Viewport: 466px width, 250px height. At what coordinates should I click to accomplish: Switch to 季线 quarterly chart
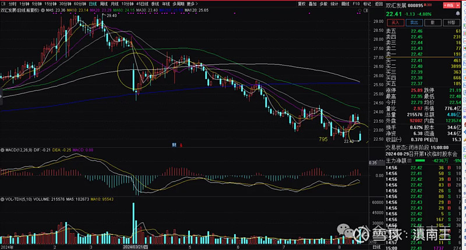pyautogui.click(x=155, y=4)
